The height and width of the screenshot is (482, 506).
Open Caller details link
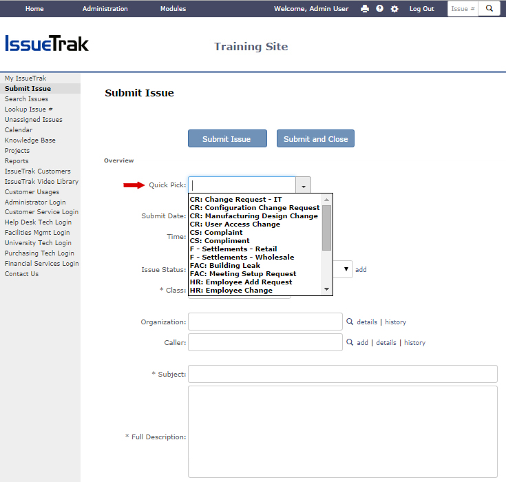(386, 342)
